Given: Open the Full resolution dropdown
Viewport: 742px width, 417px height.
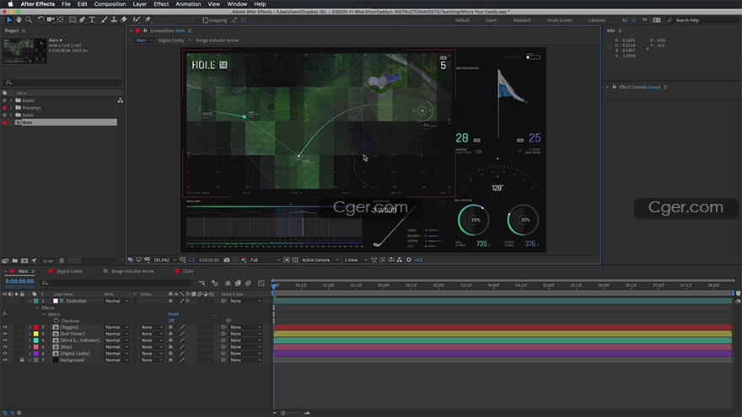Looking at the screenshot, I should (x=265, y=259).
